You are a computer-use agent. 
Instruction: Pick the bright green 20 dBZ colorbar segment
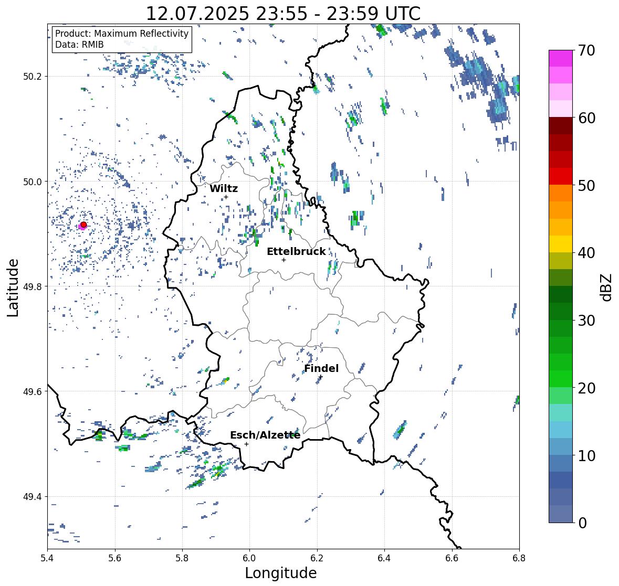pos(560,379)
